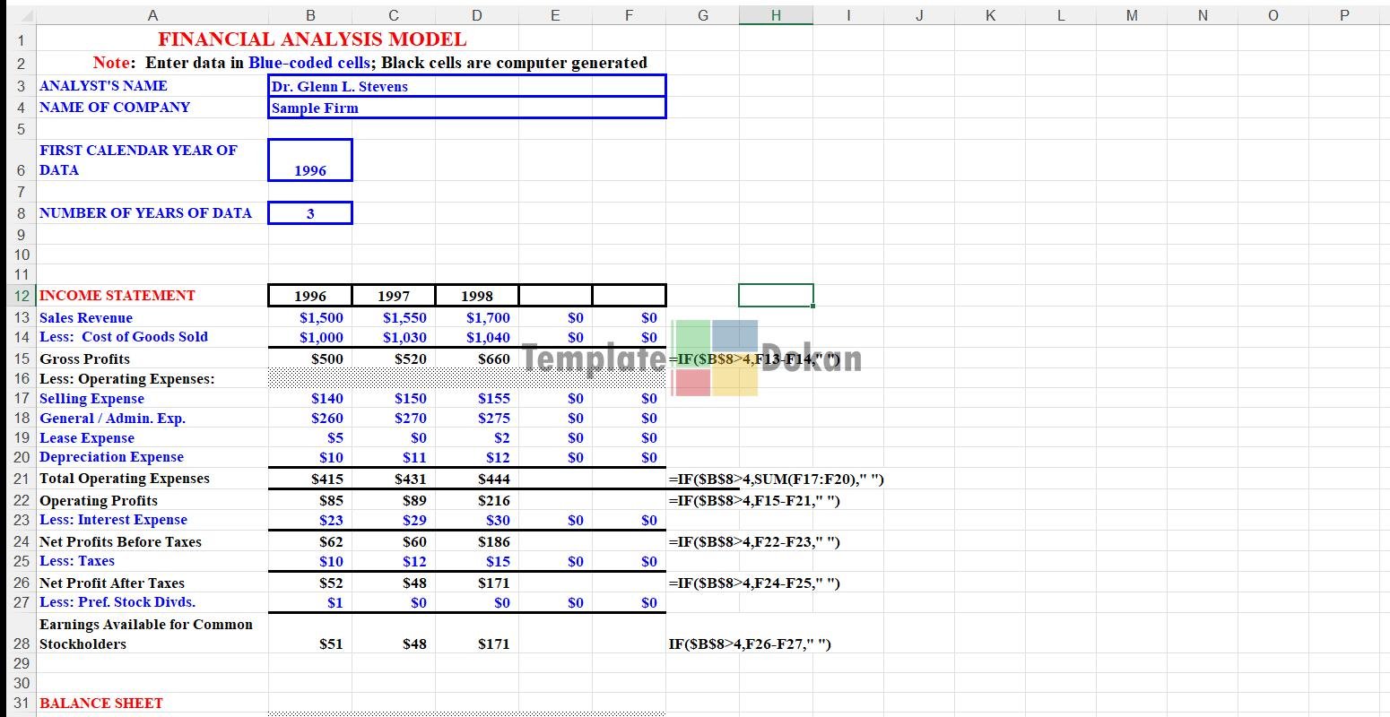1390x717 pixels.
Task: Select the column P header
Action: coord(1343,15)
